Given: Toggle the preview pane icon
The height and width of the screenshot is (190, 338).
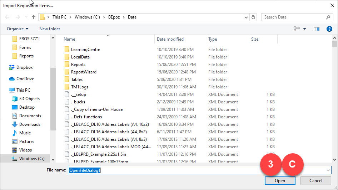Looking at the screenshot, I should click(x=316, y=29).
